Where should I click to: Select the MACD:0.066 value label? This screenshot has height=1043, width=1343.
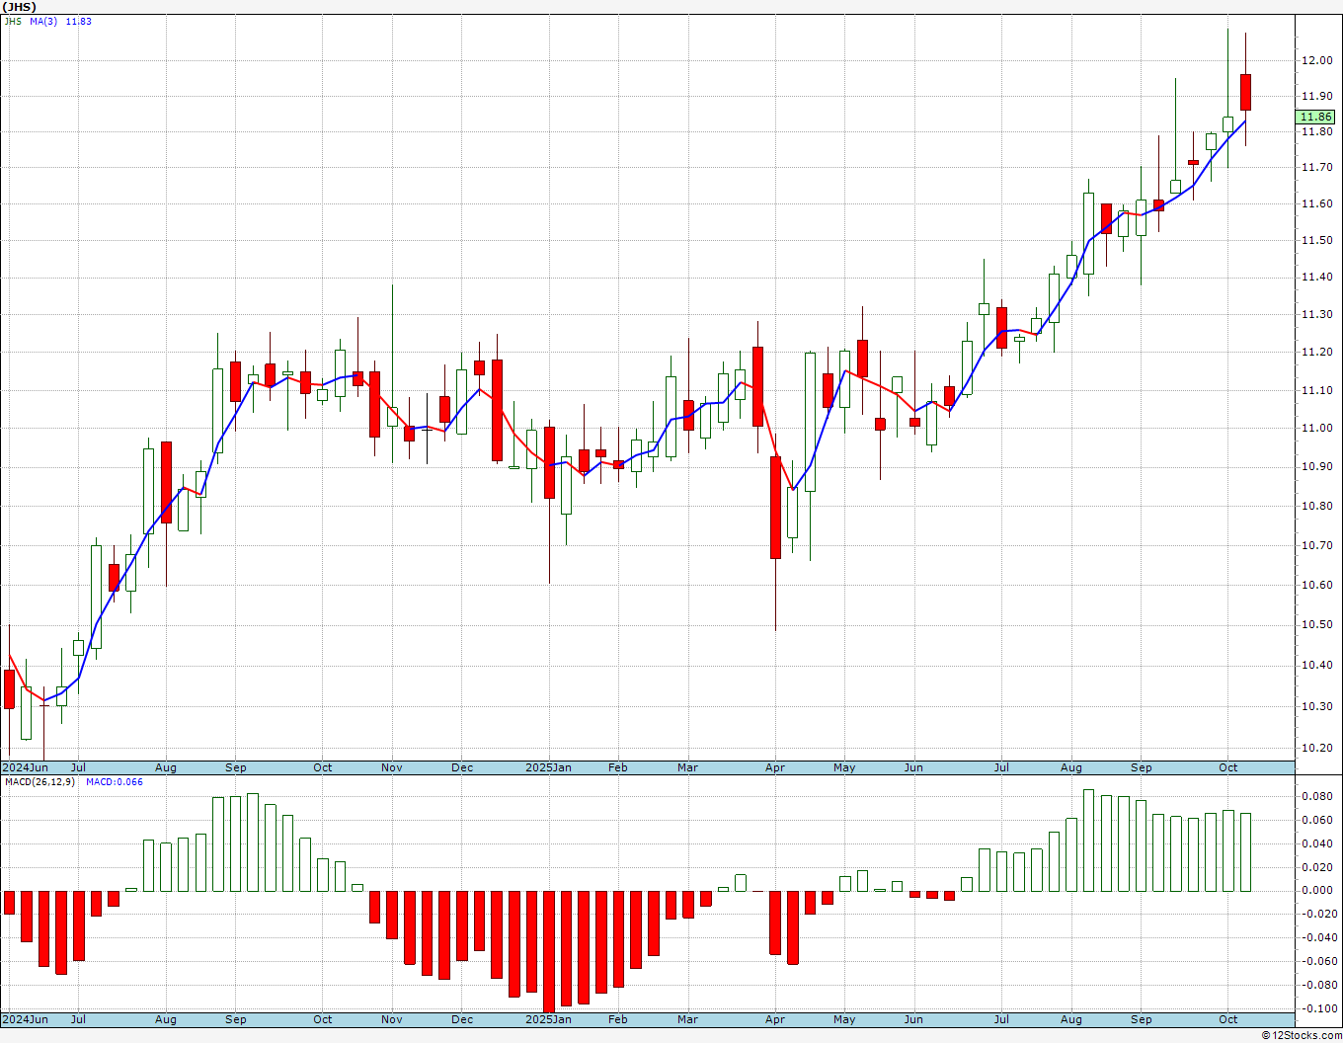pyautogui.click(x=115, y=781)
